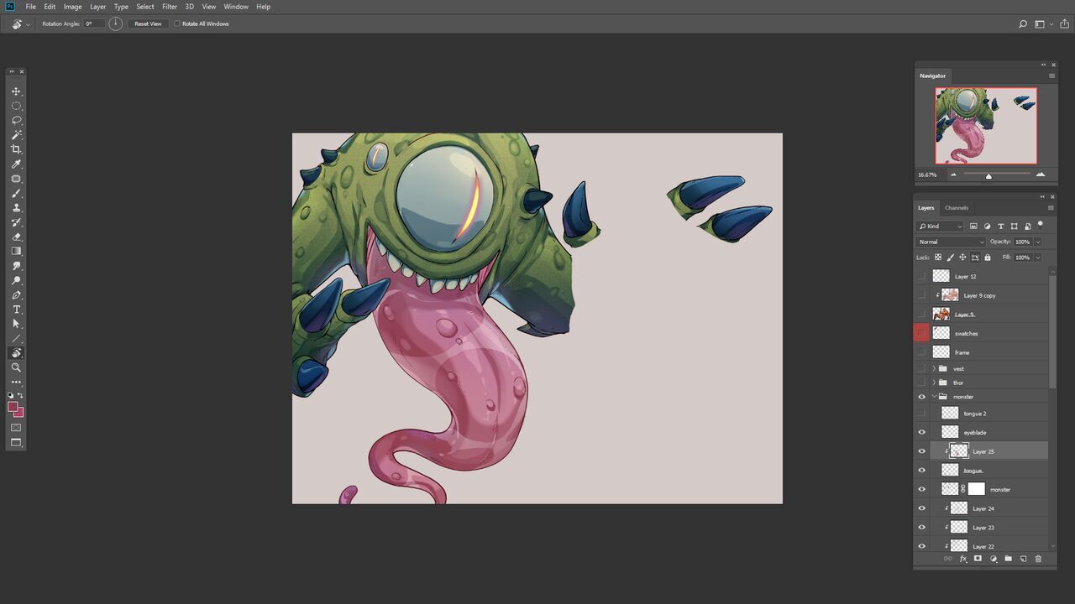Click the Rotation Angle input field
1075x604 pixels.
click(93, 24)
